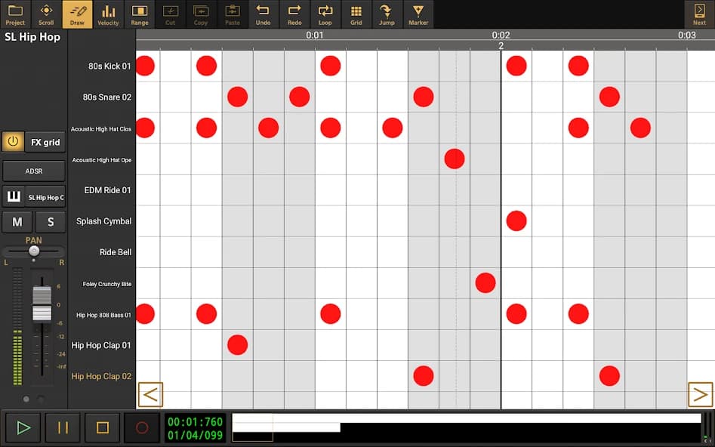Open the ADSR envelope editor
The width and height of the screenshot is (715, 447).
point(33,171)
